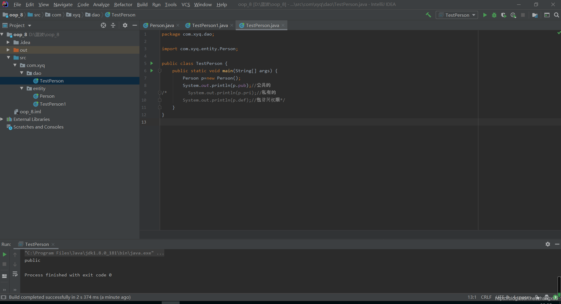Viewport: 561px width, 304px height.
Task: Click the folded java.exe command line in console
Action: (94, 253)
